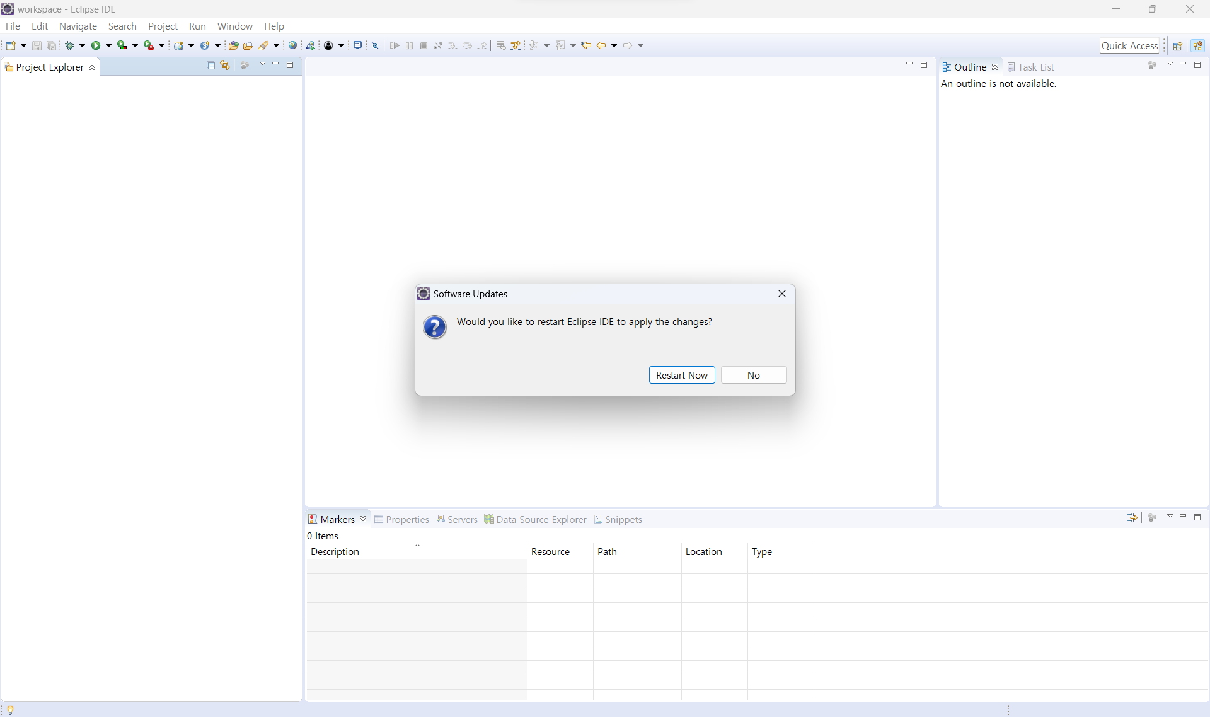The width and height of the screenshot is (1210, 717).
Task: Click the Step Into icon
Action: 452,45
